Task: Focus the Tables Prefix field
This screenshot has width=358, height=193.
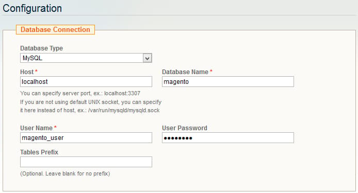Action: tap(86, 162)
